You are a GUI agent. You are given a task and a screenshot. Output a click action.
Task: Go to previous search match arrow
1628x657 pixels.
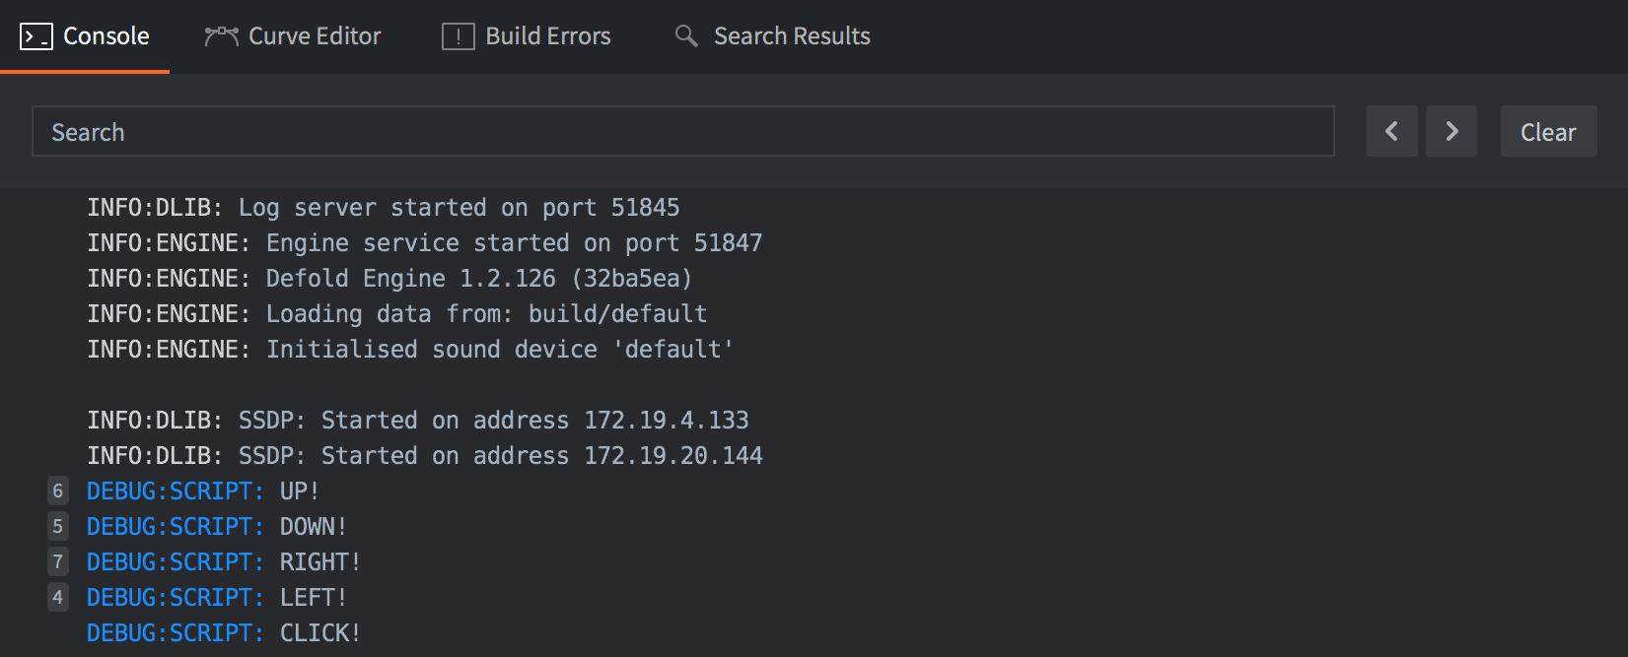(x=1391, y=131)
